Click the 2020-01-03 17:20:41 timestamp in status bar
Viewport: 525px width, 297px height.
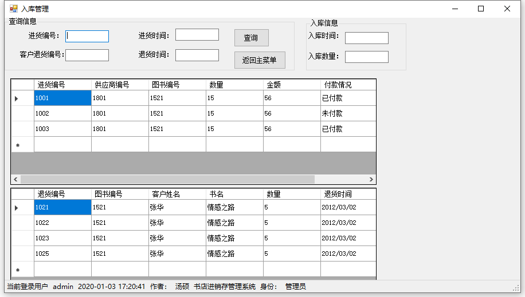112,287
